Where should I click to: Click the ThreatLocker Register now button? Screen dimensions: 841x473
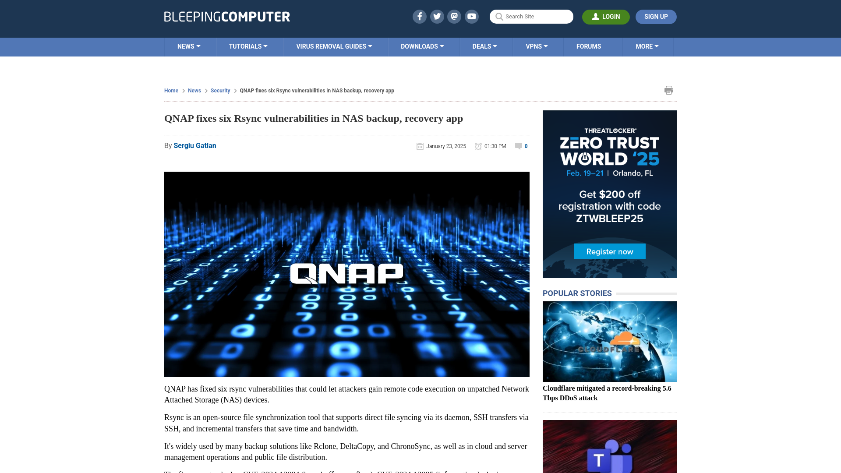[x=609, y=251]
